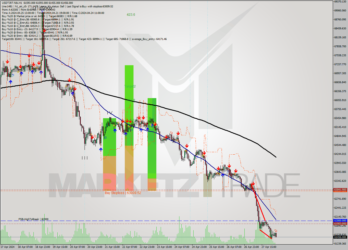The width and height of the screenshot is (348, 250).
Task: Click the '21 Apr 15:00' time axis label
Action: coord(112,247)
